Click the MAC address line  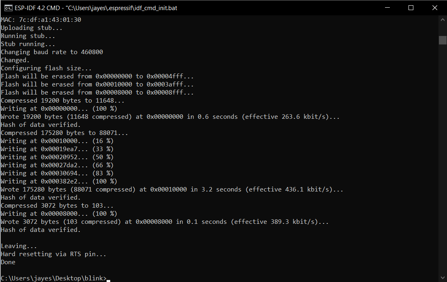(41, 20)
